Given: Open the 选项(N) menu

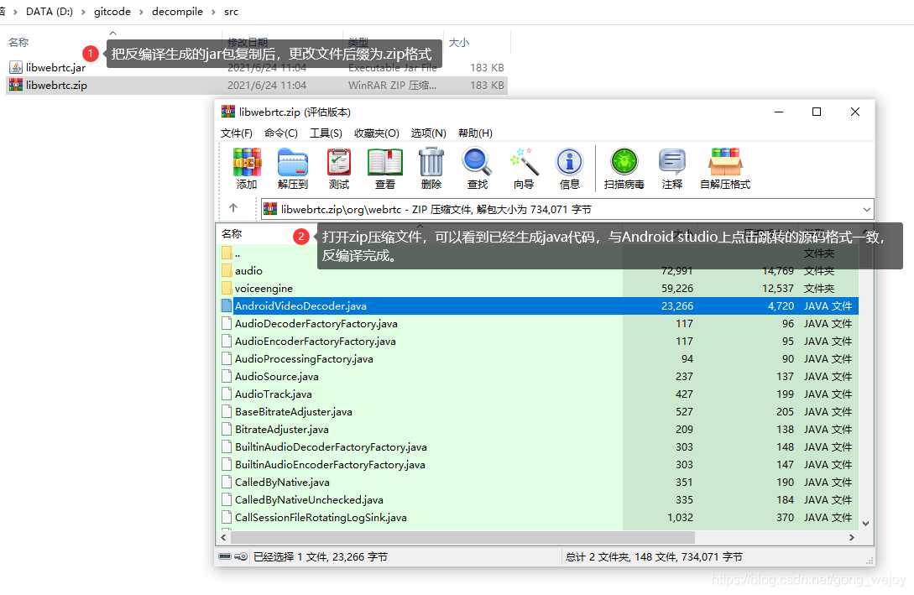Looking at the screenshot, I should coord(428,133).
